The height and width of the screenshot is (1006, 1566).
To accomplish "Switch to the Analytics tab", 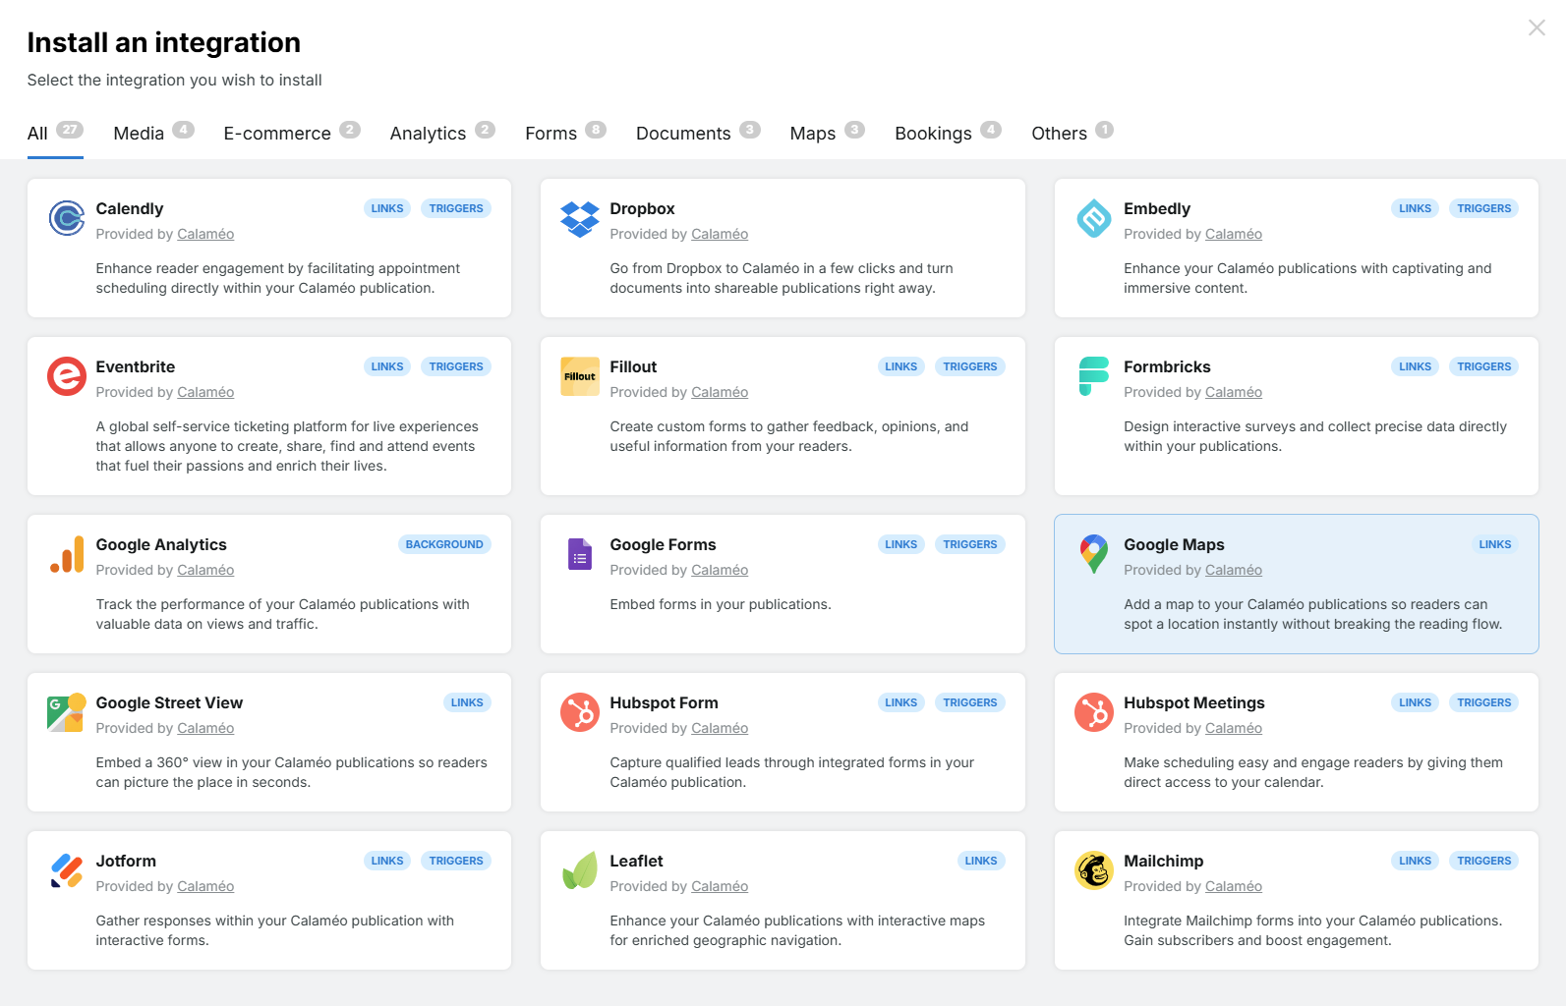I will click(x=442, y=134).
